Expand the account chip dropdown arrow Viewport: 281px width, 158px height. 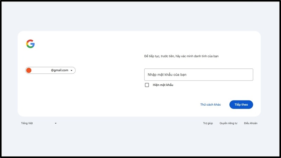coord(72,71)
